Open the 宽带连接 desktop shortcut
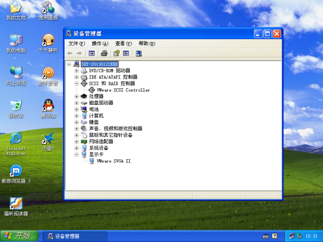This screenshot has width=323, height=242. pyautogui.click(x=48, y=10)
